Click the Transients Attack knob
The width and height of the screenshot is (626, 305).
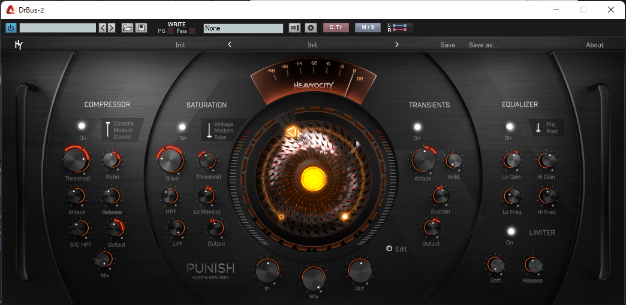tap(424, 159)
